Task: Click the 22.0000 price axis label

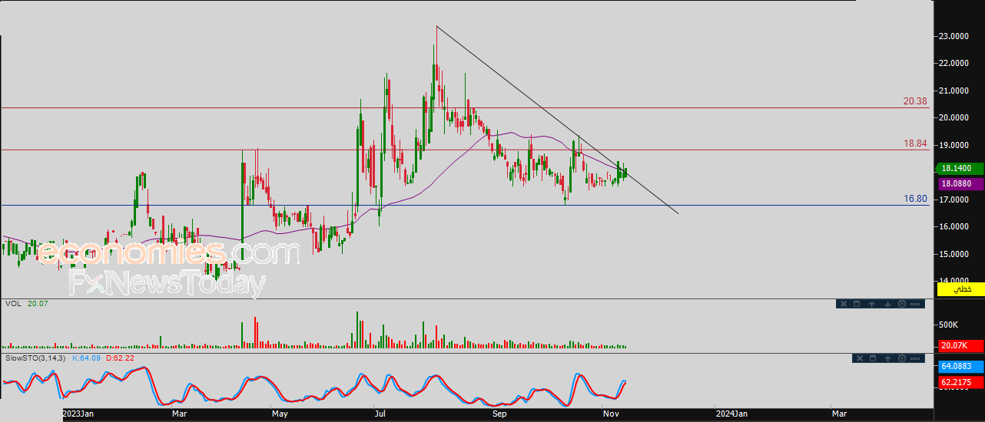Action: [x=955, y=63]
